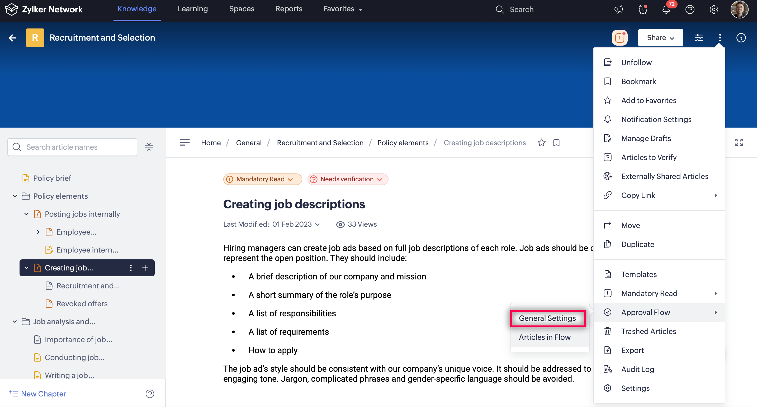Click the Share button
Screen dimensions: 757x407
pos(660,37)
